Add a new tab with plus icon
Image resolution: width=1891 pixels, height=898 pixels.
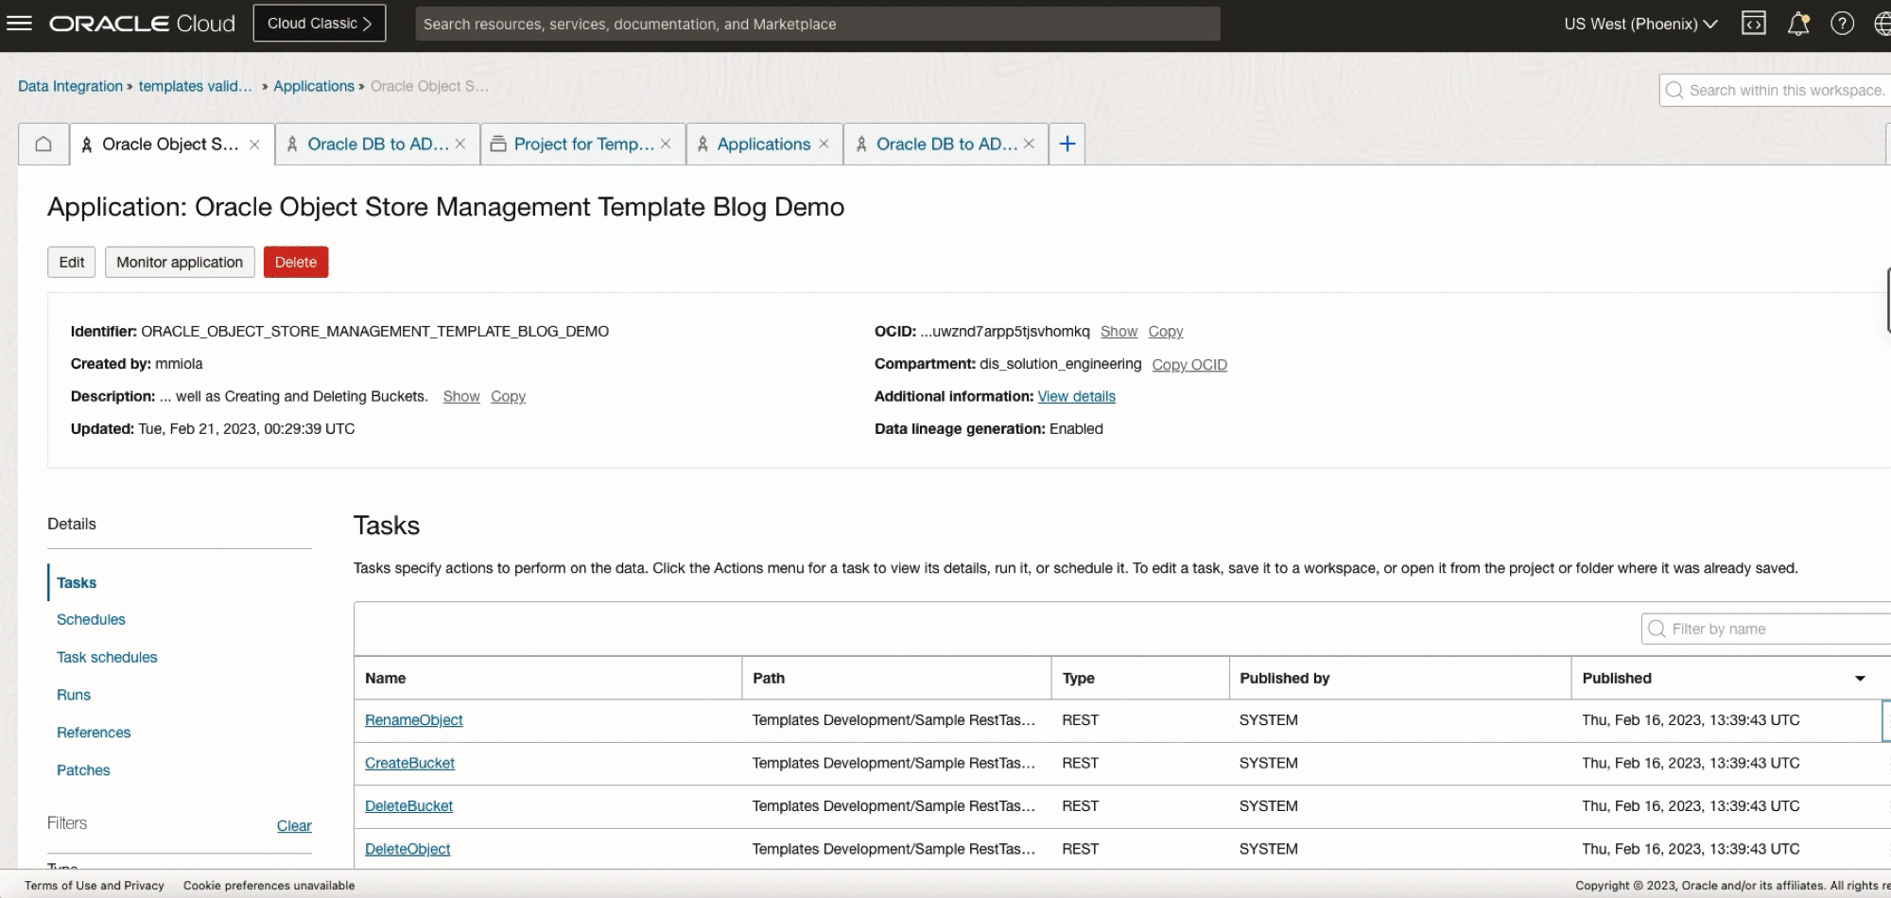[1067, 145]
